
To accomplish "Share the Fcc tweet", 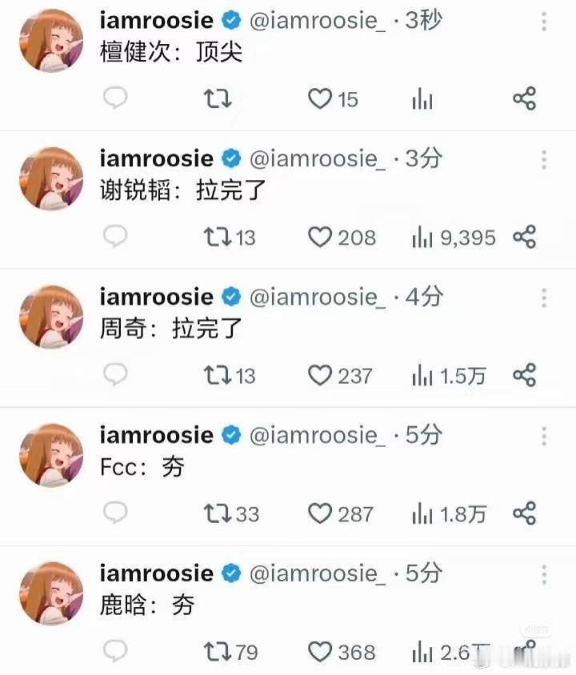I will 524,513.
